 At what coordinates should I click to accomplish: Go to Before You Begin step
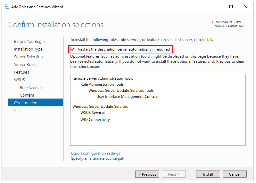pos(29,41)
